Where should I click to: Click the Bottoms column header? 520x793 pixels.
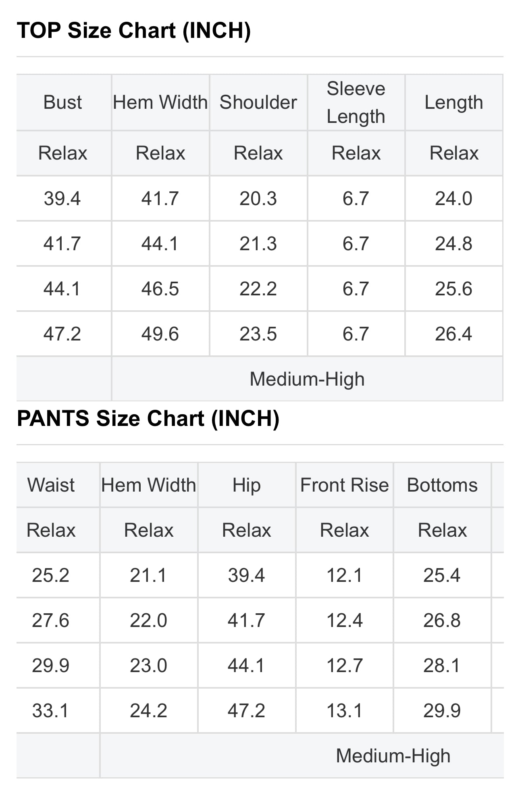pos(442,485)
